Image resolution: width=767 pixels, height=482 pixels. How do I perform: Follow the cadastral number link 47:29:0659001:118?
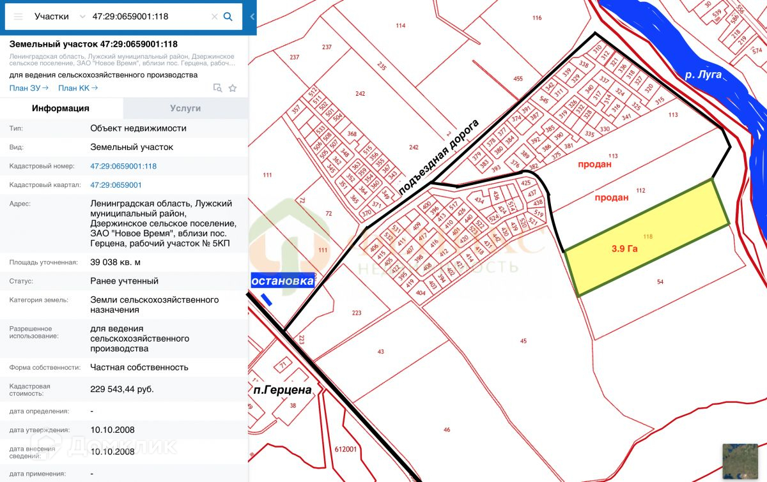coord(123,166)
